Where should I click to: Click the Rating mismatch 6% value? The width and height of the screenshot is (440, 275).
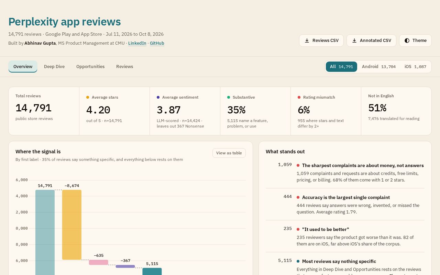304,110
